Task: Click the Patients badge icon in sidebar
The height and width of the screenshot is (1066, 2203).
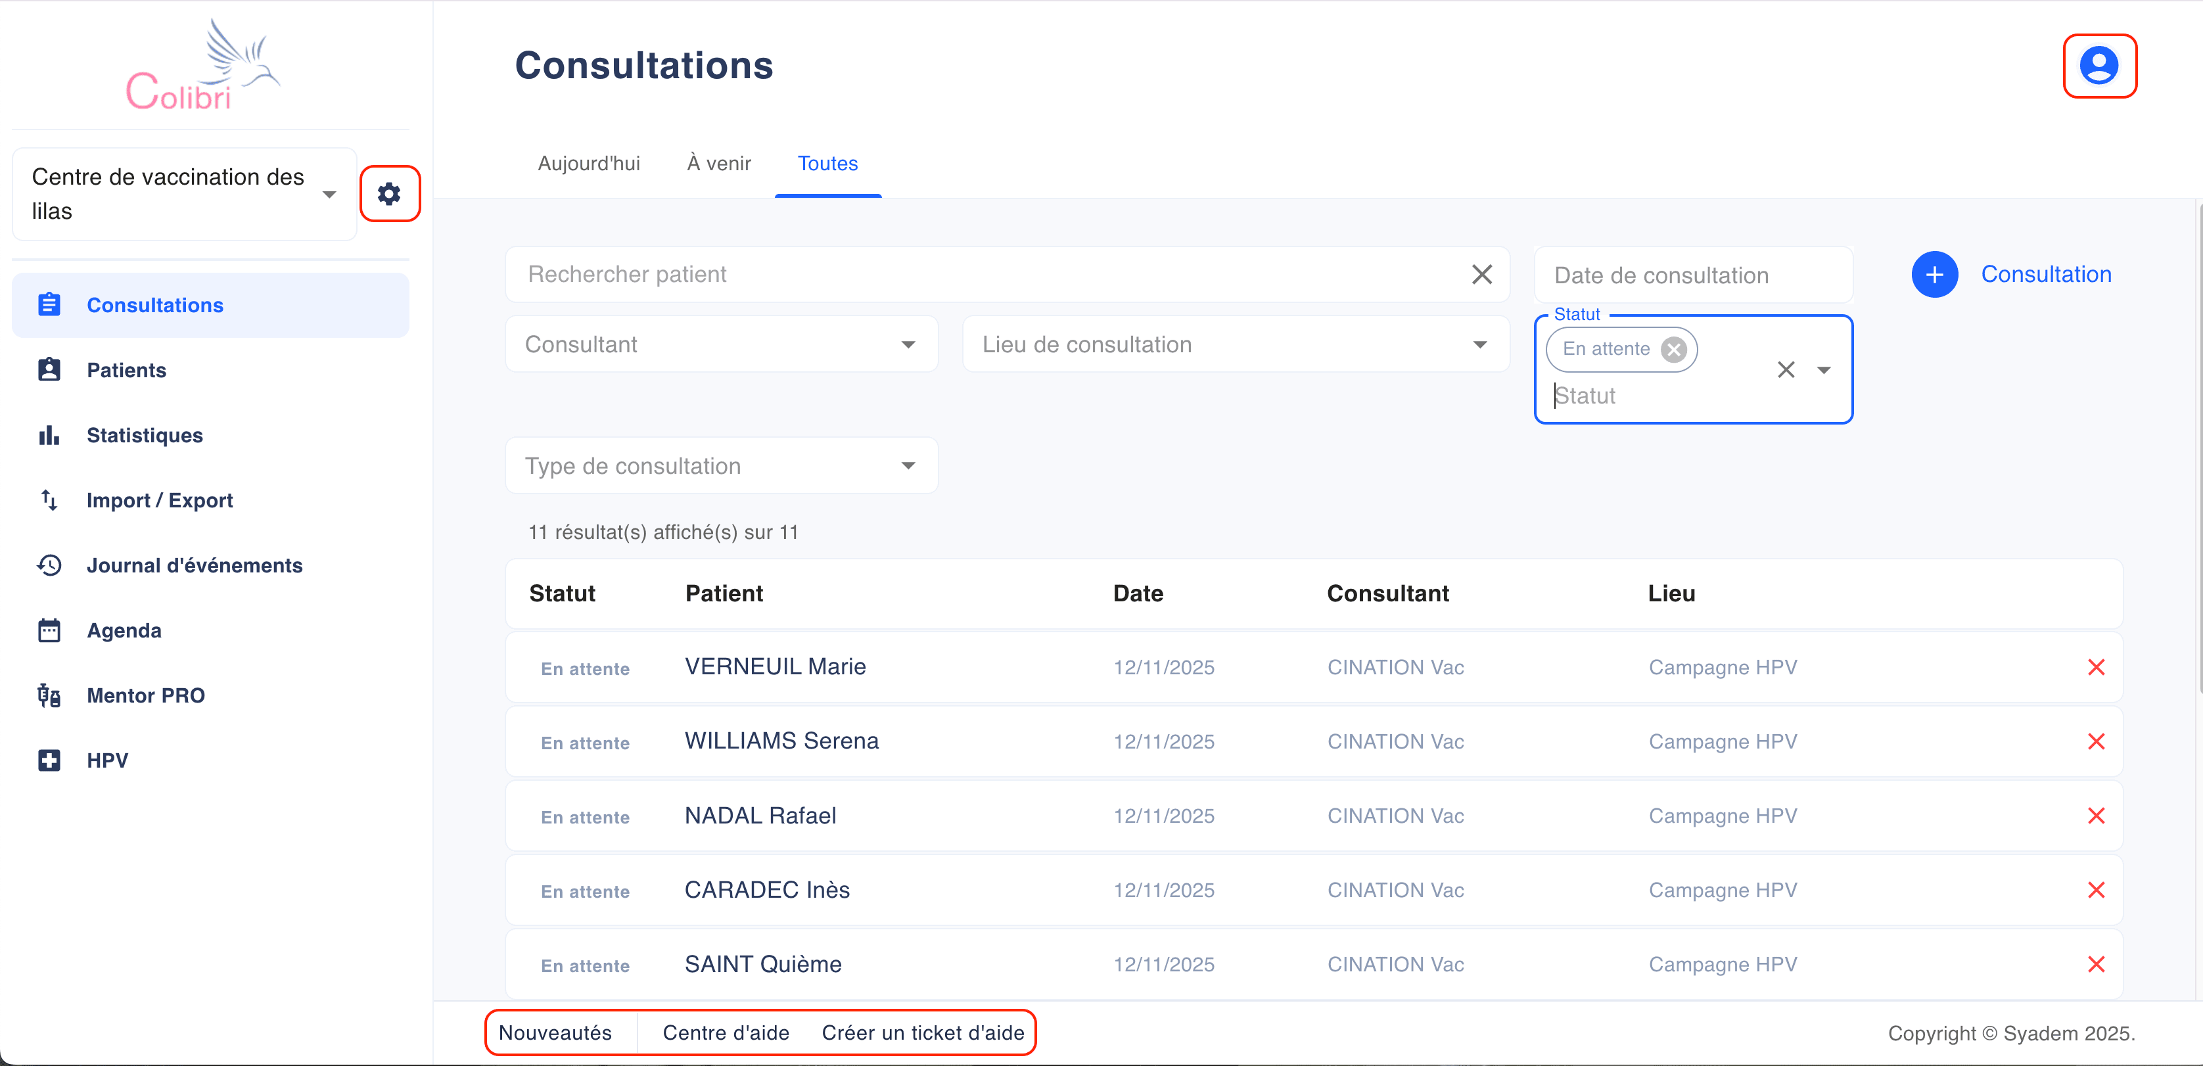Action: coord(49,369)
